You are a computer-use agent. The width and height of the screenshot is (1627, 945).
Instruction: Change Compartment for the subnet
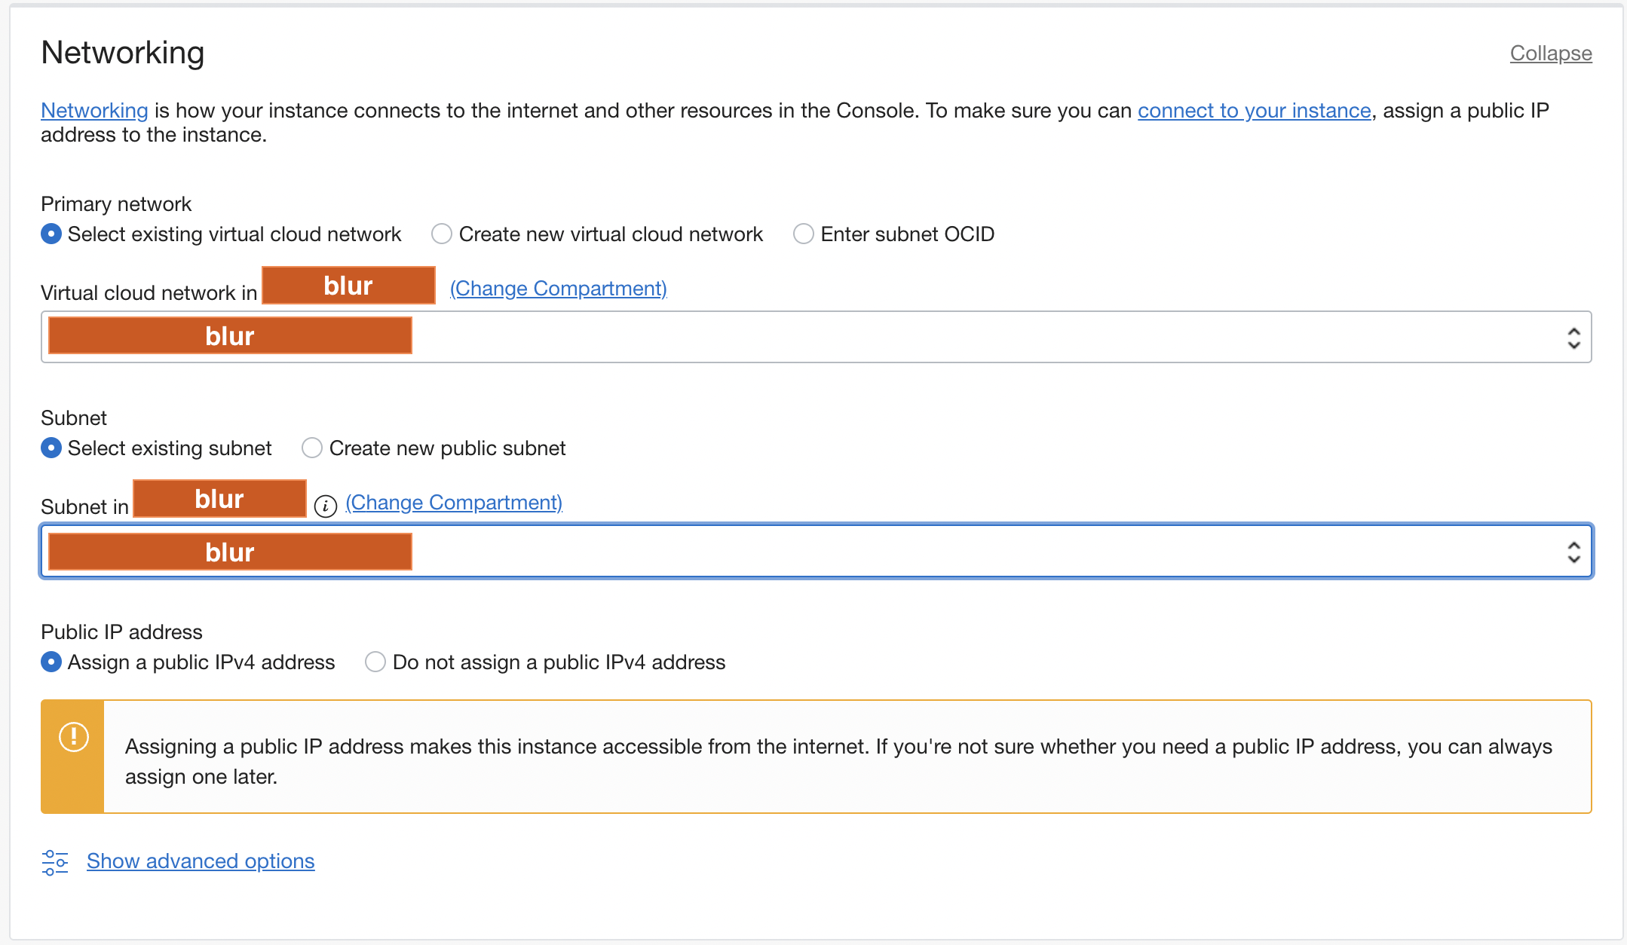[x=453, y=502]
